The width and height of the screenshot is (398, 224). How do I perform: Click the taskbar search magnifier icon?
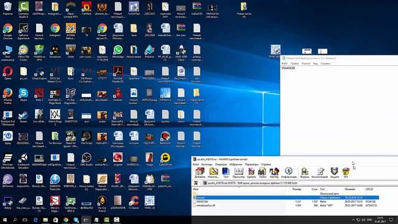pyautogui.click(x=15, y=220)
